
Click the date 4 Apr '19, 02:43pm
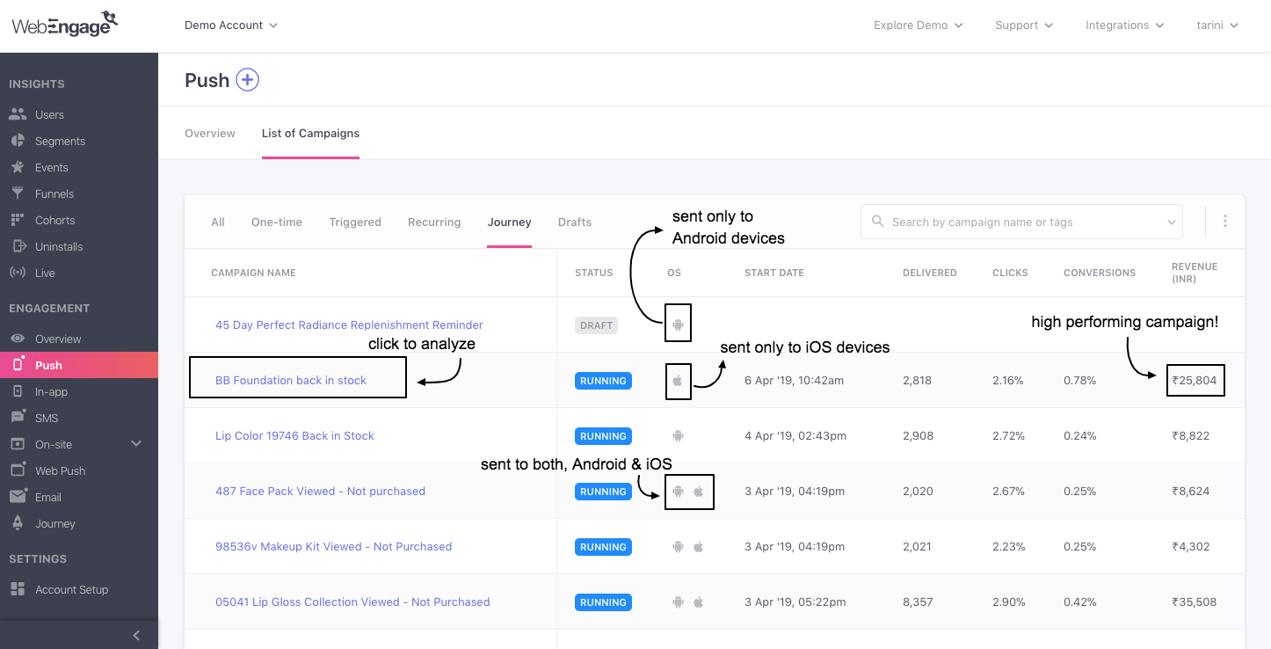[795, 436]
